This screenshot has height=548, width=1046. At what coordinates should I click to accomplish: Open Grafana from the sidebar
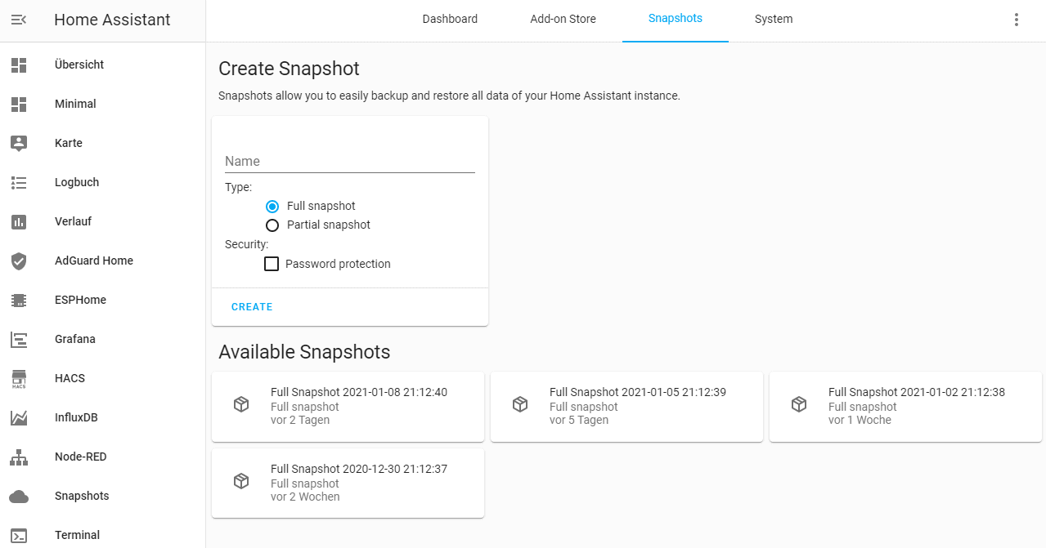(x=75, y=339)
